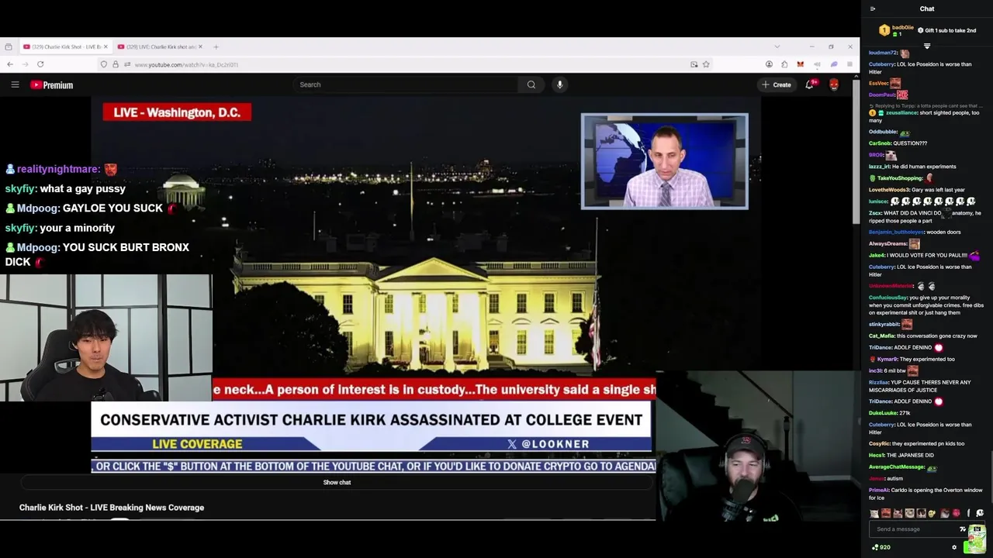Click username 'AverageChatMessage' in chat
Screen dimensions: 993x558
[x=896, y=467]
